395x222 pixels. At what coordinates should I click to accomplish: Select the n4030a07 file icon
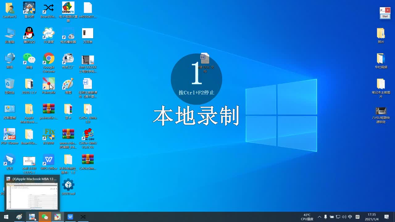click(88, 10)
